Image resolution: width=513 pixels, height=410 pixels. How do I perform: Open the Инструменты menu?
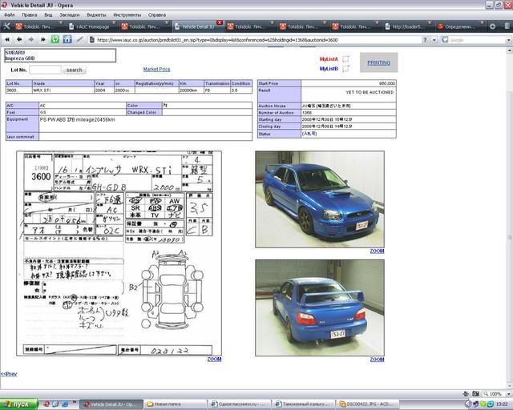click(x=127, y=14)
